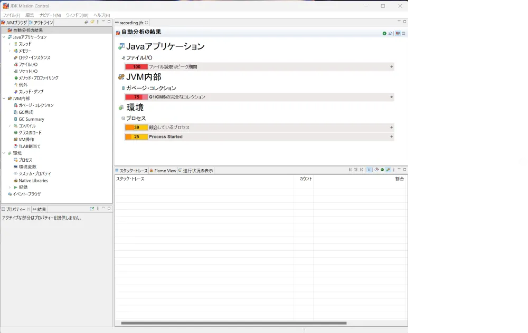The image size is (528, 333).
Task: Open the ナビゲート(N) menu
Action: (x=50, y=15)
